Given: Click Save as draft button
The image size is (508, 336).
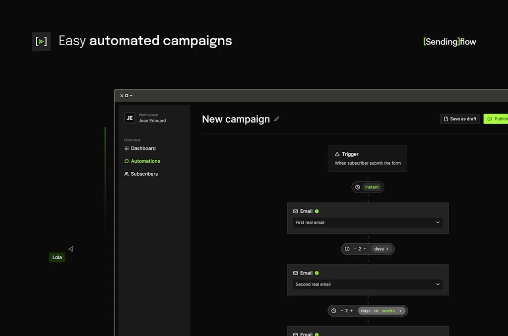Looking at the screenshot, I should 460,119.
